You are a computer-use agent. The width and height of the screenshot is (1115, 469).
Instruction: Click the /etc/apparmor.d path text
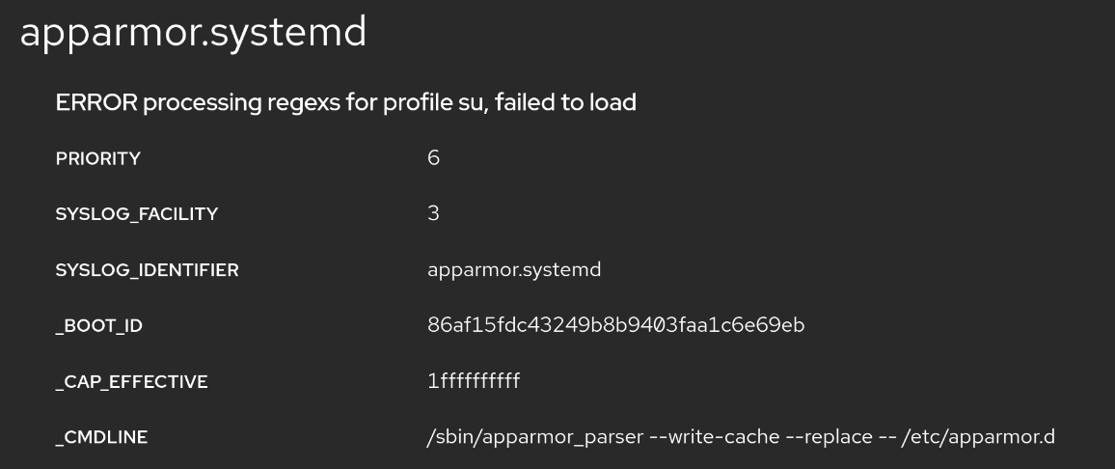[x=978, y=437]
